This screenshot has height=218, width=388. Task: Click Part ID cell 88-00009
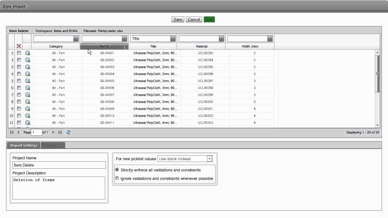pos(107,109)
